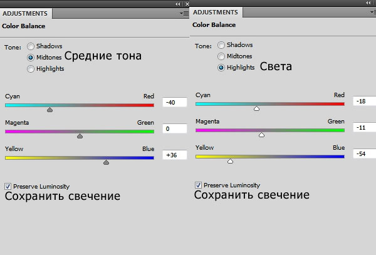
Task: Click the Cyan-Red value field showing -40
Action: coord(175,102)
